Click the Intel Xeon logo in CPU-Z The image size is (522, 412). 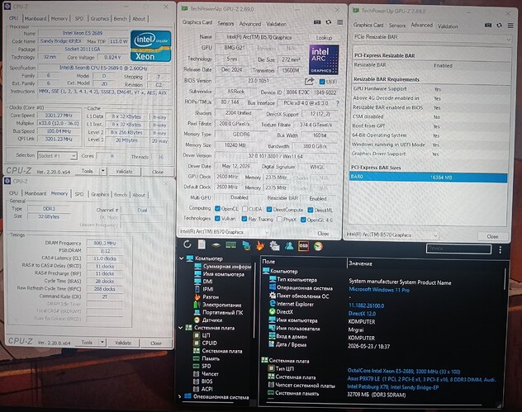coord(151,46)
